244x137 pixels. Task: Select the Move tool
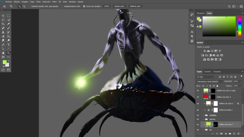3,16
